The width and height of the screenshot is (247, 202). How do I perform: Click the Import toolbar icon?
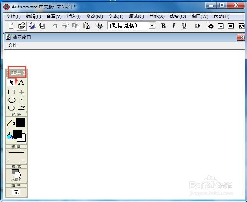tap(42, 26)
